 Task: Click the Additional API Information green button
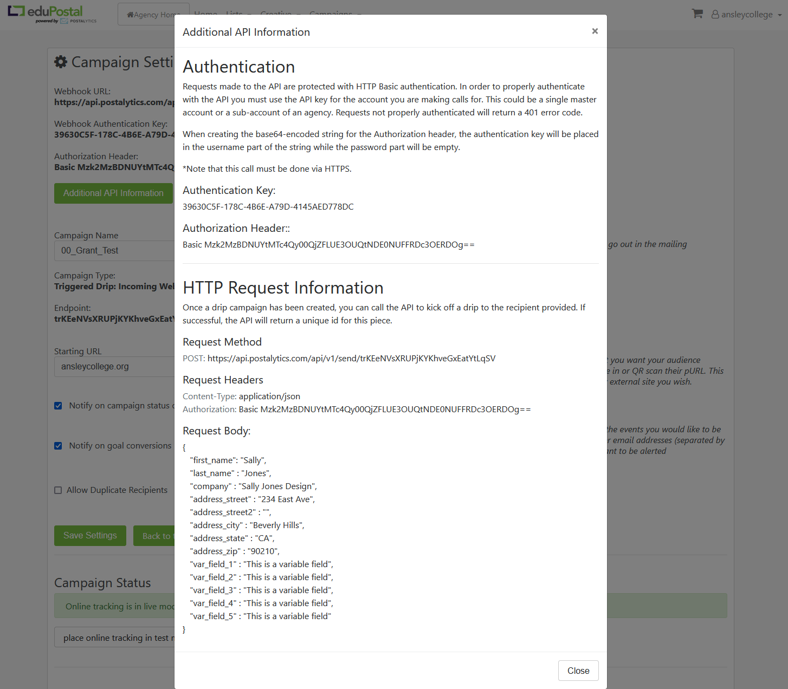point(113,193)
